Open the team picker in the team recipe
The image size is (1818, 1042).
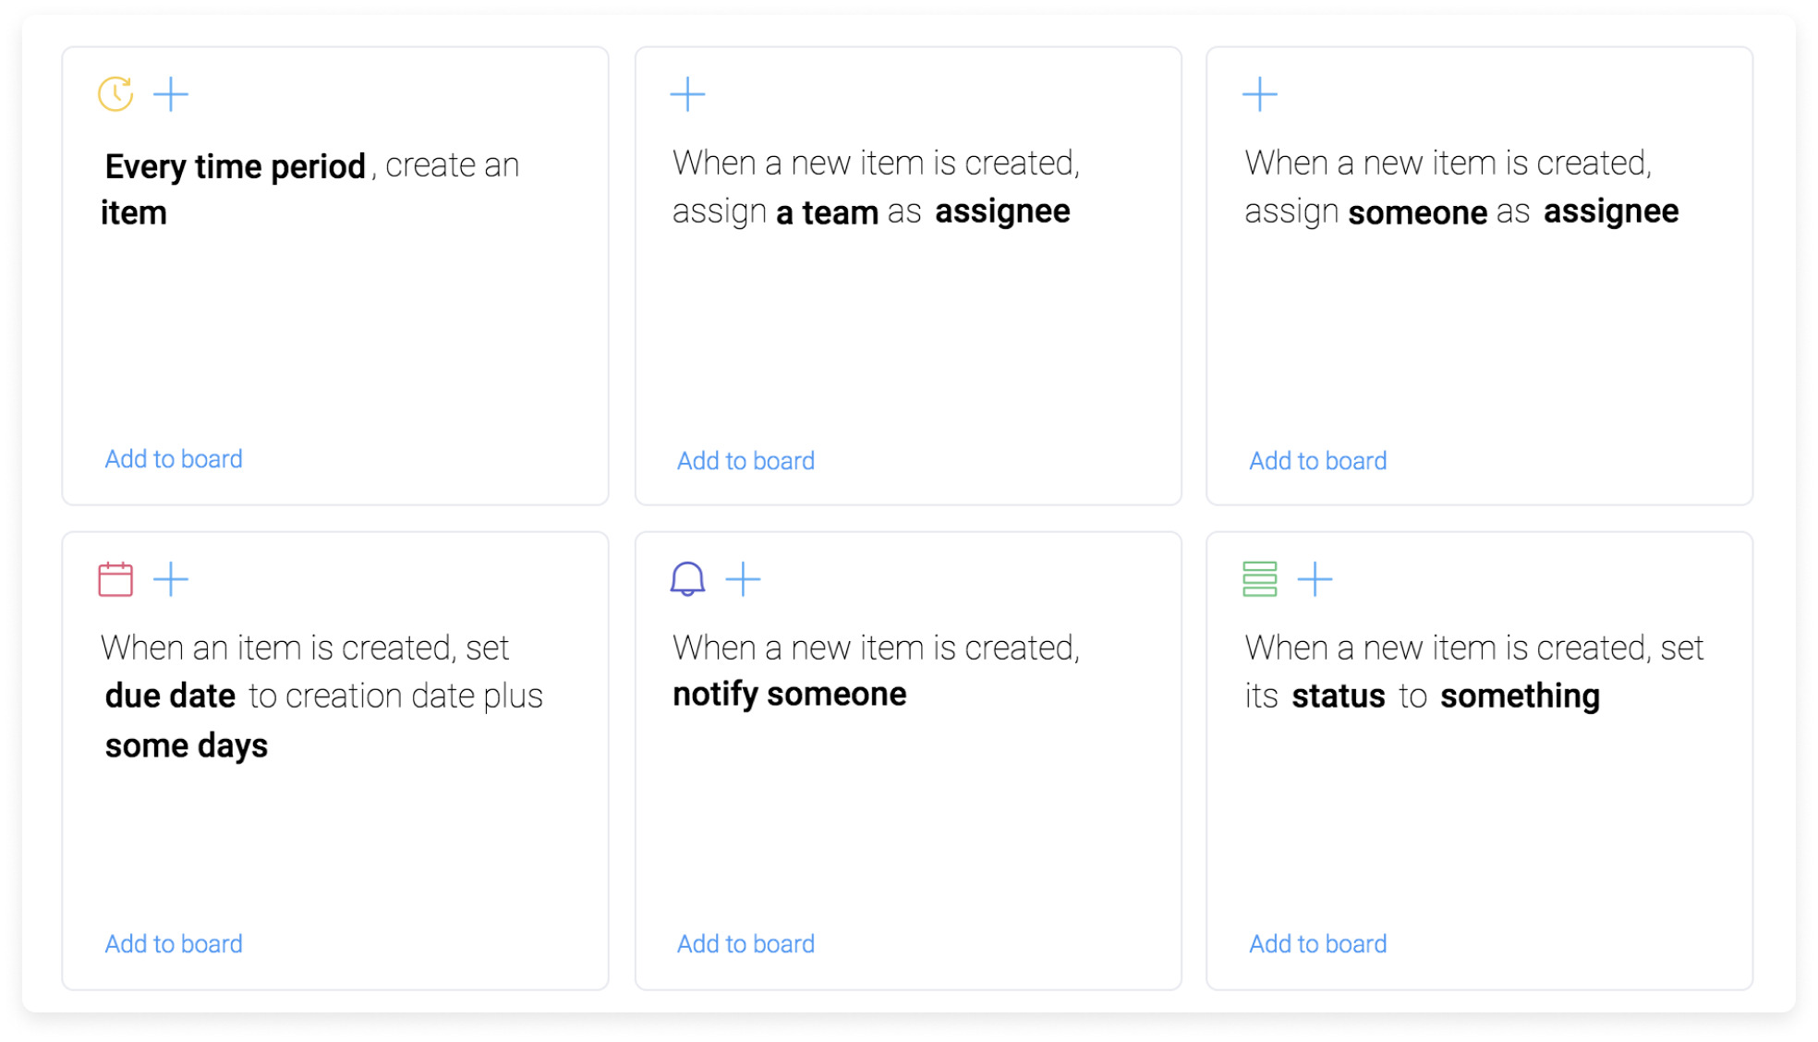pyautogui.click(x=826, y=212)
